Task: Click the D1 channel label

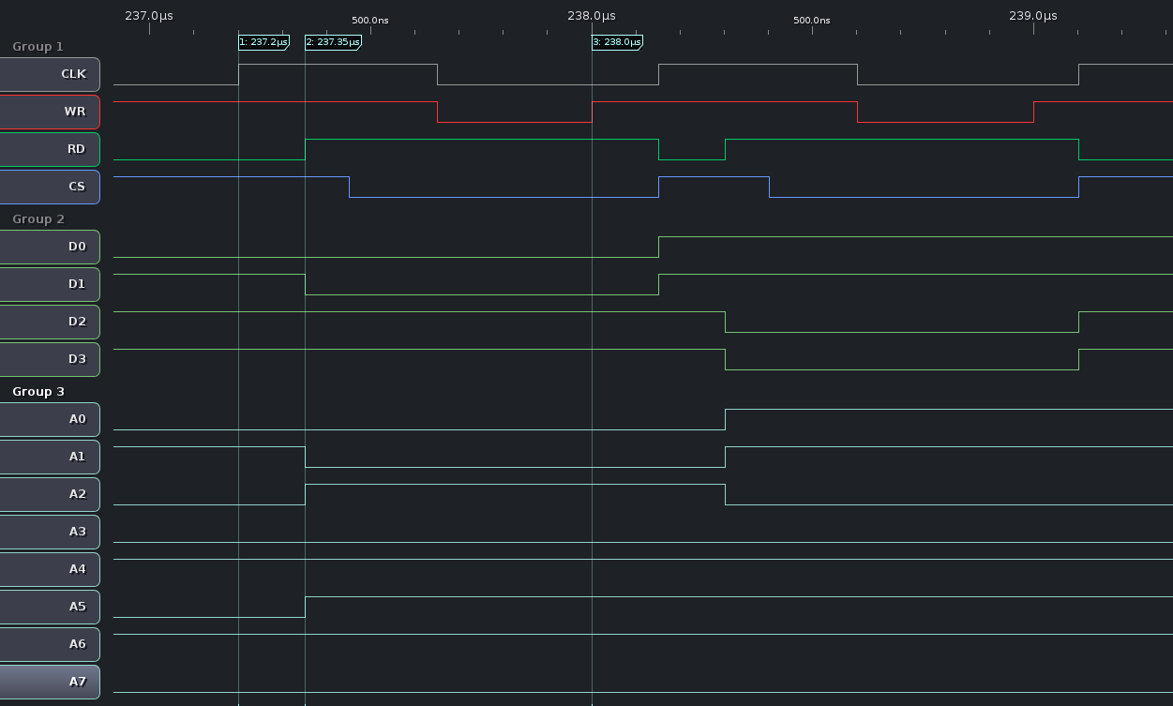Action: [49, 284]
